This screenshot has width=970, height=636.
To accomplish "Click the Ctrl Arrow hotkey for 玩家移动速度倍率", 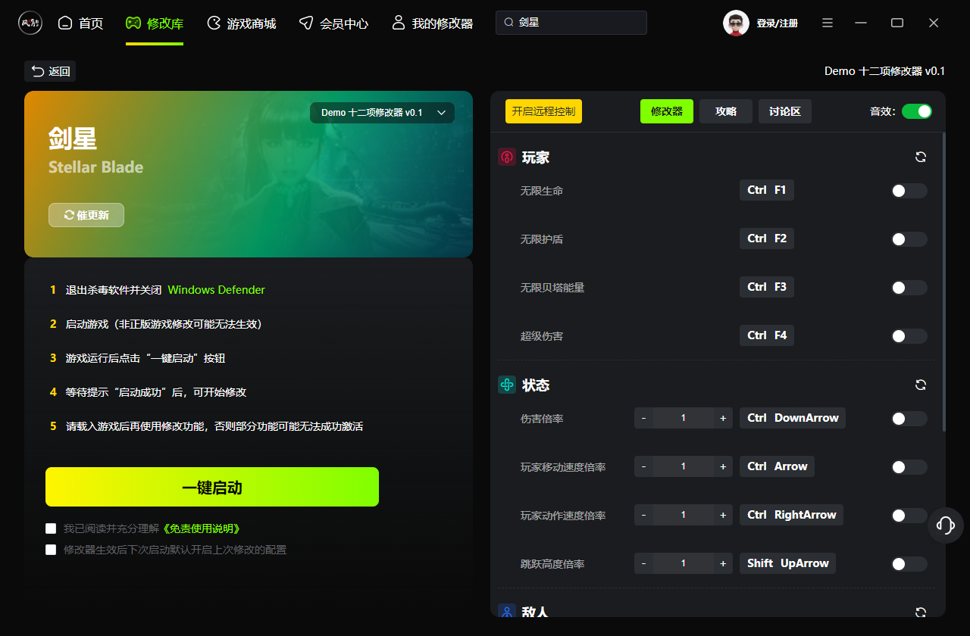I will (777, 466).
